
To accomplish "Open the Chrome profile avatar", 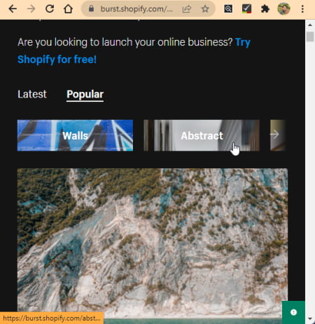I will pos(283,9).
